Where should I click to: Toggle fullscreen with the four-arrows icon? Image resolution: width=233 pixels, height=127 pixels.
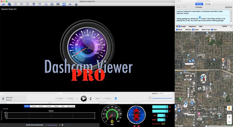[x=64, y=4]
